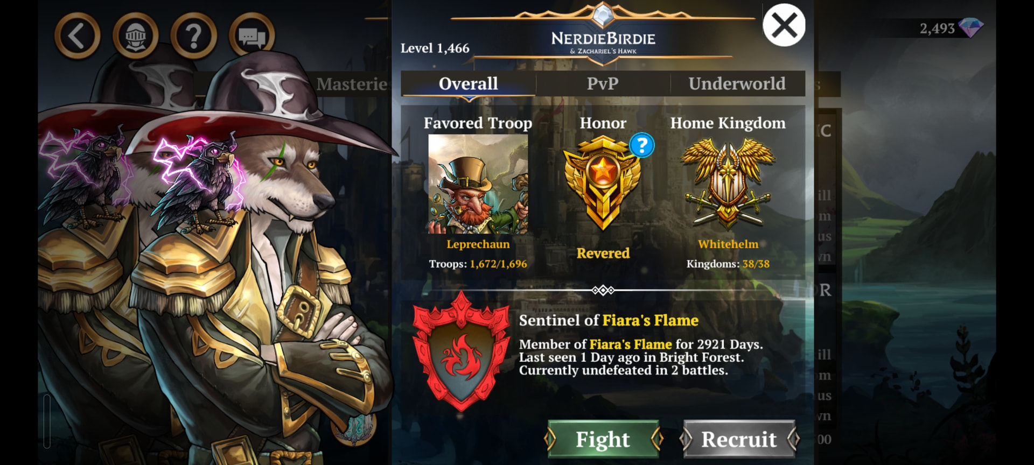Viewport: 1034px width, 465px height.
Task: Switch to the Underworld tab
Action: tap(737, 83)
